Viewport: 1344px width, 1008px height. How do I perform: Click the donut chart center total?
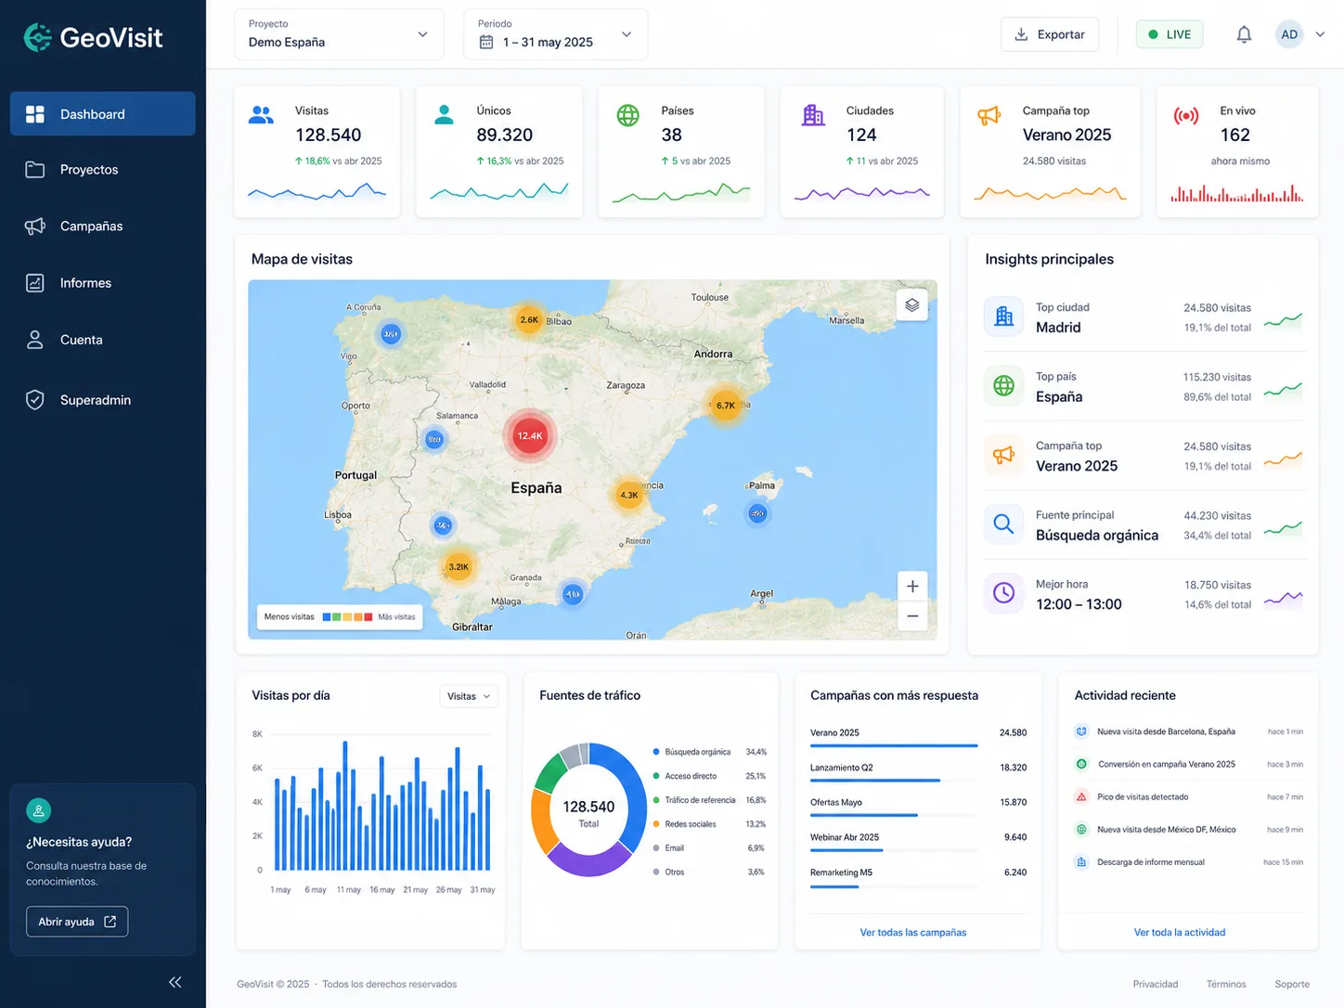pyautogui.click(x=588, y=812)
